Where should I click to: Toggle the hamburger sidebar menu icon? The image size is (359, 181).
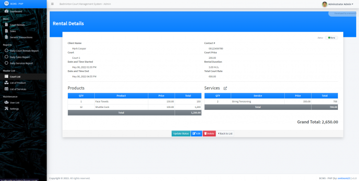click(53, 4)
